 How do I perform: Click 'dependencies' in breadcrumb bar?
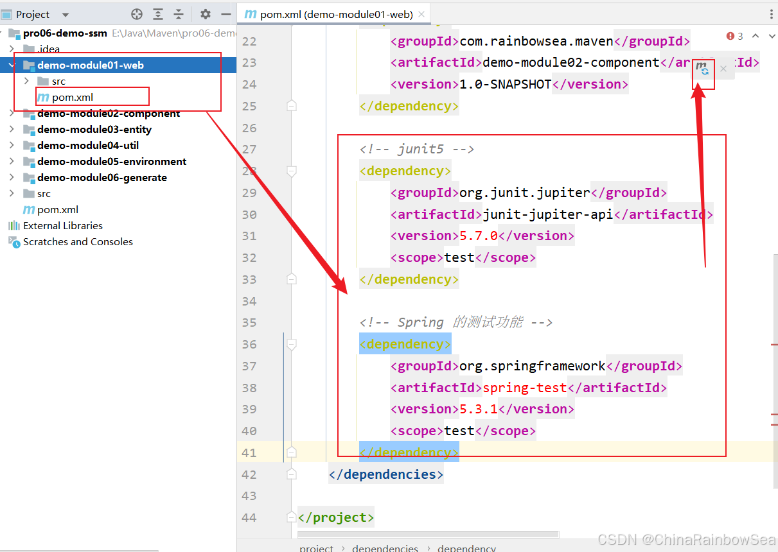[x=385, y=548]
